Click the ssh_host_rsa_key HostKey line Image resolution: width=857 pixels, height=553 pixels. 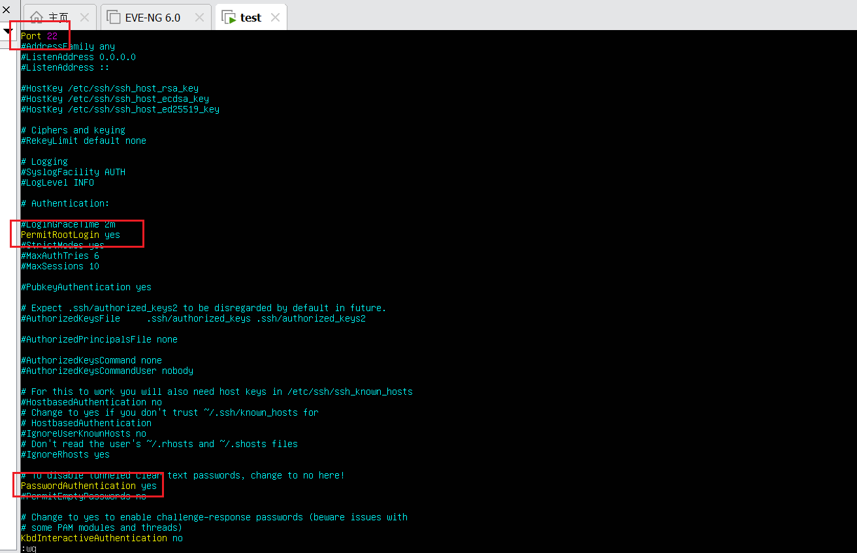point(110,88)
